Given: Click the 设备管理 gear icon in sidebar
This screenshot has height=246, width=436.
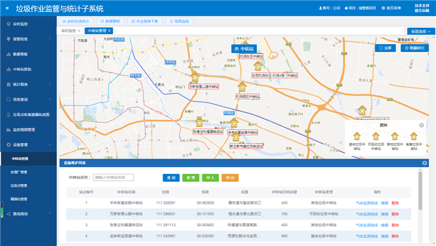Looking at the screenshot, I should pos(9,145).
